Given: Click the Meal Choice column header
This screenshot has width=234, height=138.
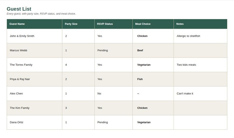Looking at the screenshot, I should tap(153, 24).
